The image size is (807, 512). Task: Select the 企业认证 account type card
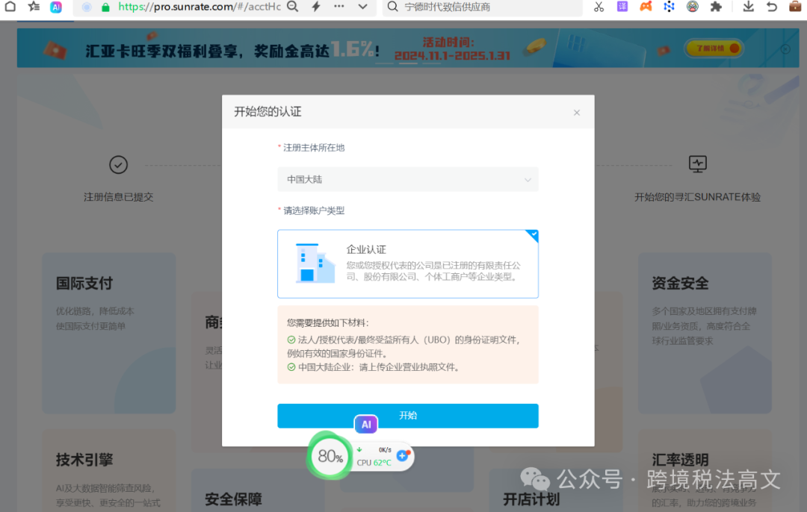(x=408, y=263)
